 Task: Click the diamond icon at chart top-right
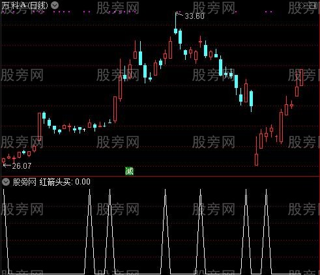pos(302,5)
